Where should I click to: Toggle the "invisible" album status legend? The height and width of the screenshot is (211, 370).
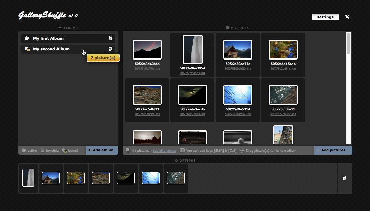(x=42, y=150)
